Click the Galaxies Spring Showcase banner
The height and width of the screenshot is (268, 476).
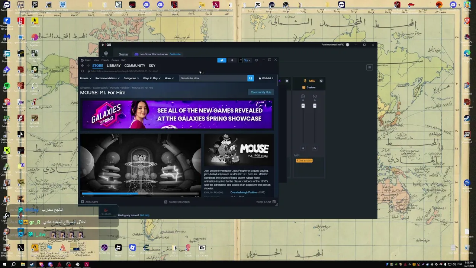(x=177, y=114)
